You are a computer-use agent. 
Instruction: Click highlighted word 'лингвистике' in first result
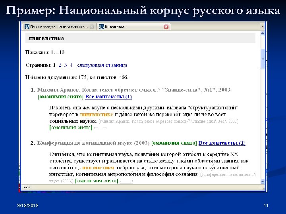tap(96, 115)
